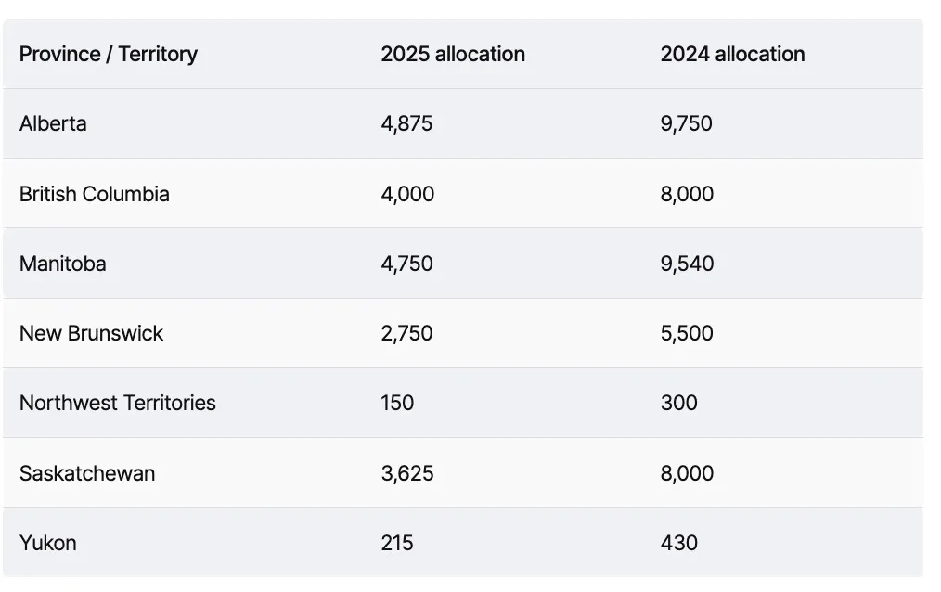Click Manitoba's 2024 allocation value 9,540

coord(687,264)
